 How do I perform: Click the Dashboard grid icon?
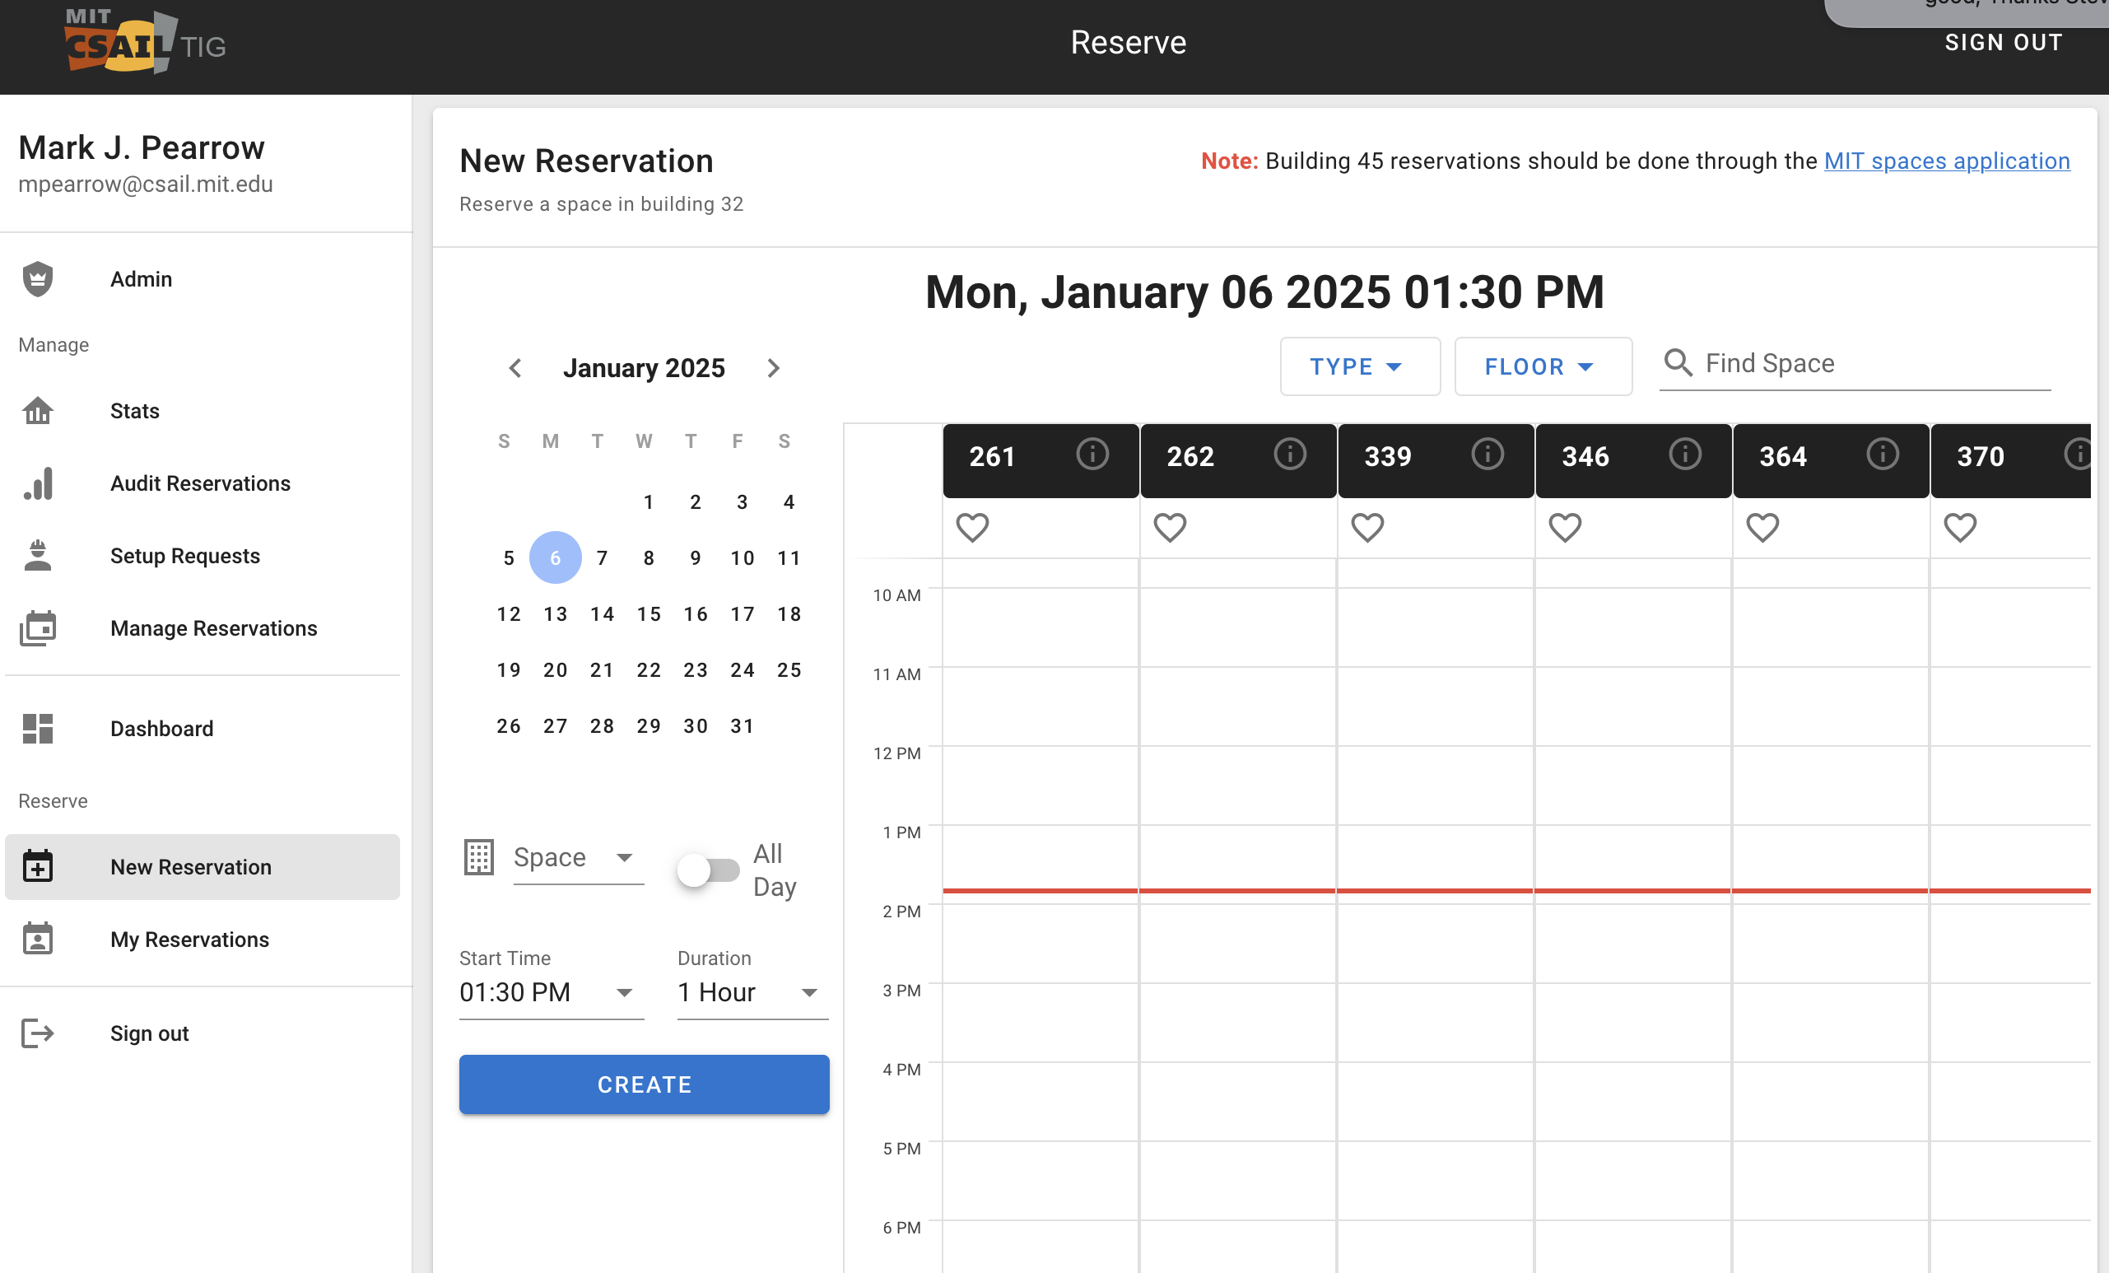pyautogui.click(x=38, y=729)
